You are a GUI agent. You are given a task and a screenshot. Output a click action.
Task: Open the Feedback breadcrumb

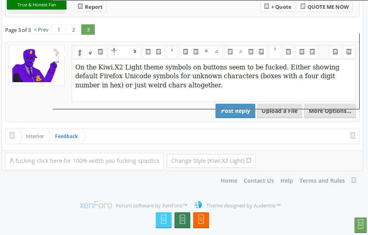tap(67, 136)
